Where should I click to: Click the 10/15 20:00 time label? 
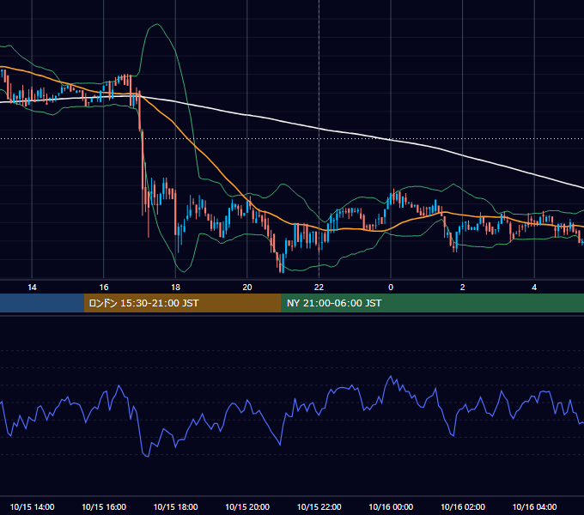(x=247, y=506)
